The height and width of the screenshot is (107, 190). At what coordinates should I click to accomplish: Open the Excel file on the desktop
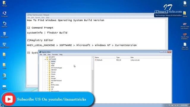pos(4,76)
